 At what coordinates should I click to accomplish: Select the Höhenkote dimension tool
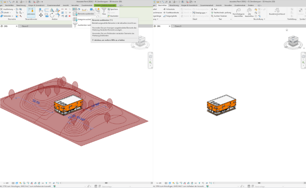[x=169, y=9]
